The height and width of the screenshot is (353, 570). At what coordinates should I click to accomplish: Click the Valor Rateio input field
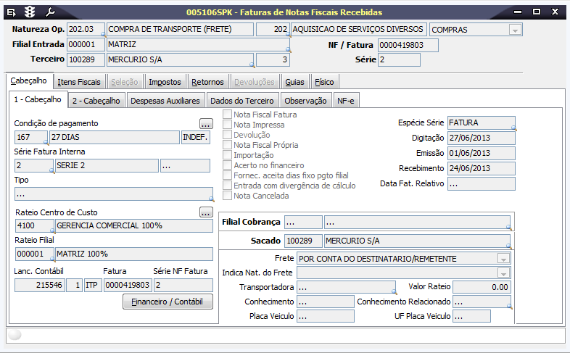pos(482,287)
